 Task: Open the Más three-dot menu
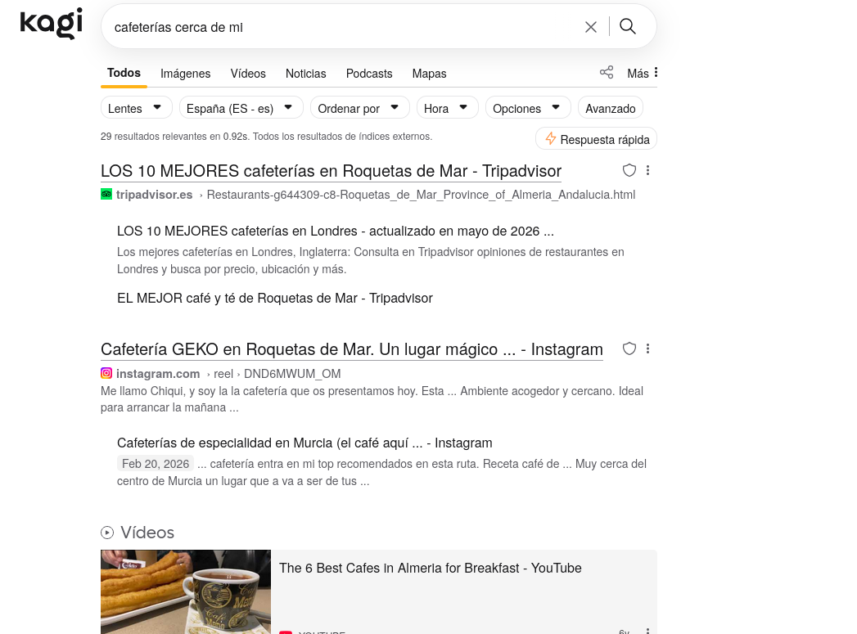coord(643,73)
